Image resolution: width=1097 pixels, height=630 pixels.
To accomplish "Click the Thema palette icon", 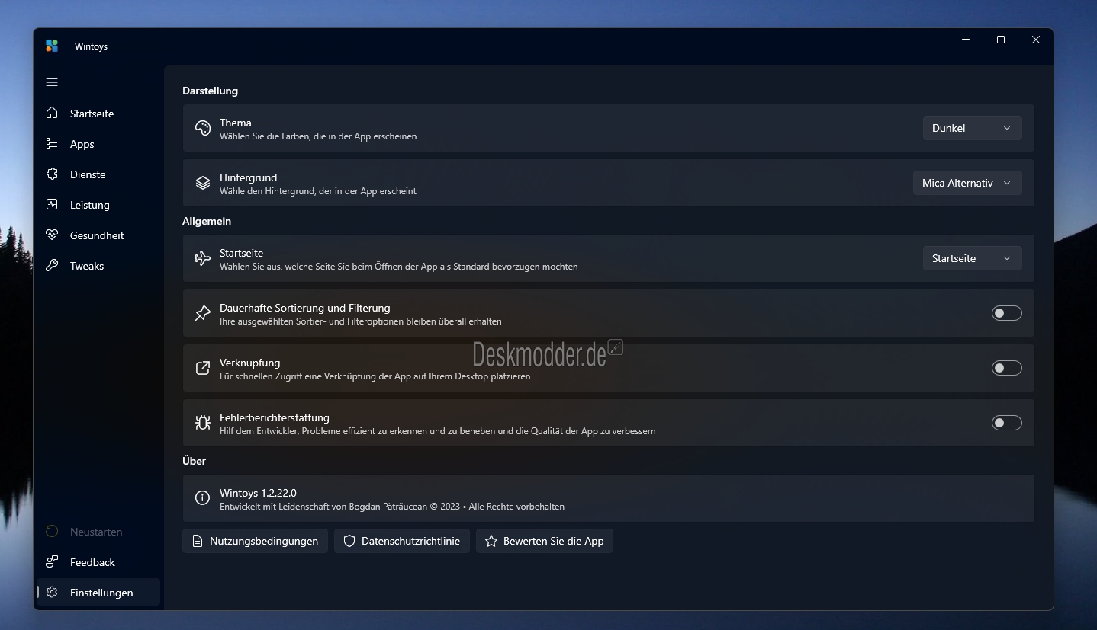I will (x=202, y=128).
